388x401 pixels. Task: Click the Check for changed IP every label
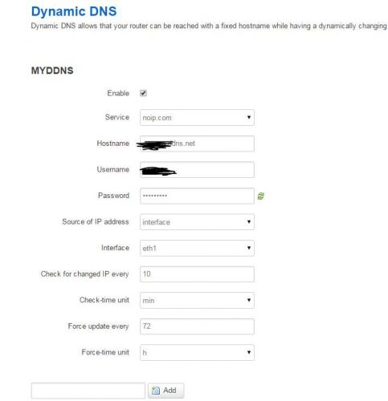[x=84, y=274]
